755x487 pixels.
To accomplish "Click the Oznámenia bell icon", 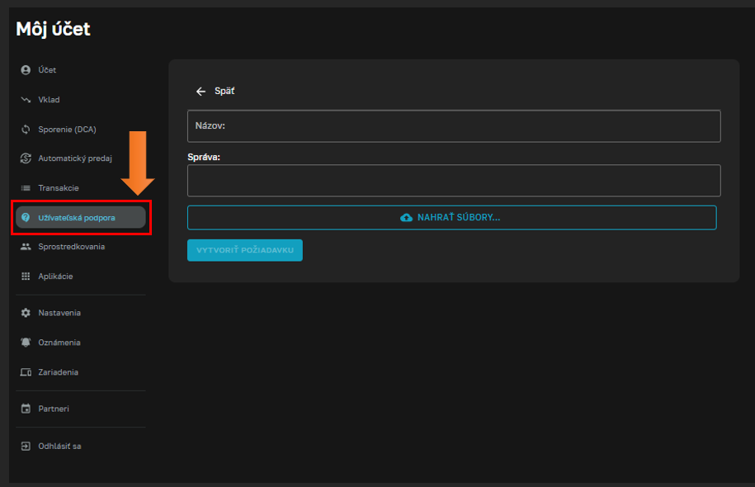I will pyautogui.click(x=26, y=343).
